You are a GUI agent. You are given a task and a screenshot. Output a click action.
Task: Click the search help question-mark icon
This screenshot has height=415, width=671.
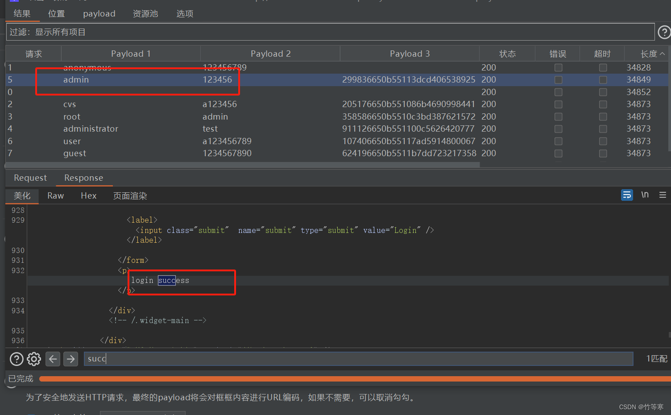pyautogui.click(x=17, y=359)
